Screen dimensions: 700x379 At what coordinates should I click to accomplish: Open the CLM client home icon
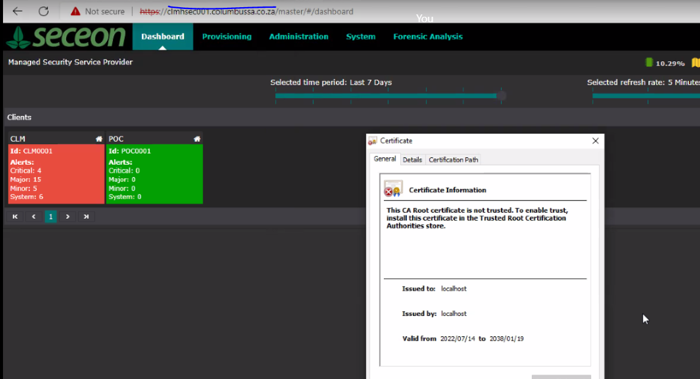click(x=99, y=139)
